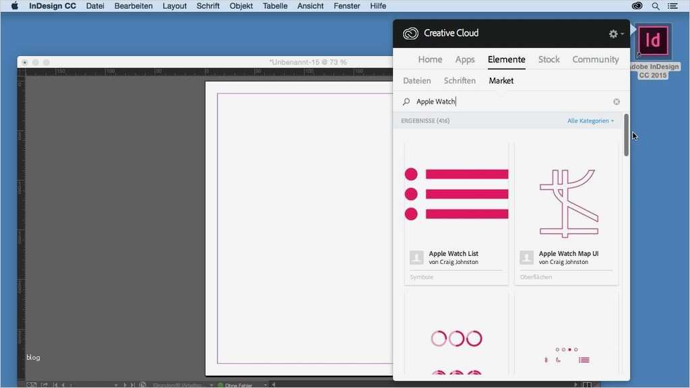Click the blank InDesign document page
Viewport: 690px width, 388px height.
click(299, 229)
